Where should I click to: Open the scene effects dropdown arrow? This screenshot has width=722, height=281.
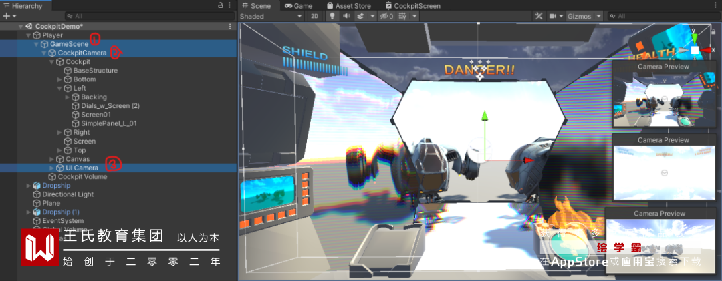tap(372, 16)
